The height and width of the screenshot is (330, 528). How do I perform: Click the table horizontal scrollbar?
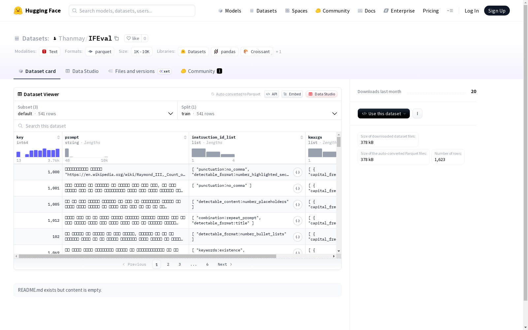tap(148, 256)
